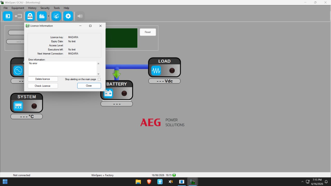
Task: Click the LOAD panel title
Action: (164, 61)
